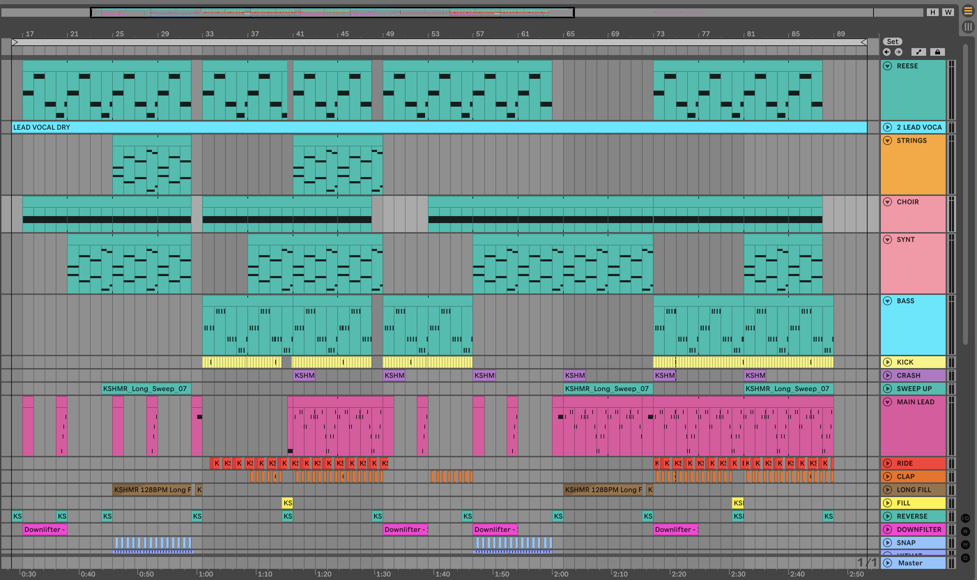Toggle Track Delay section (D)

pos(965,558)
